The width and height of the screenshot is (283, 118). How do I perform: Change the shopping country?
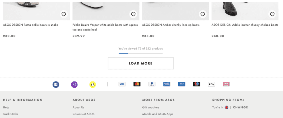[x=240, y=107]
